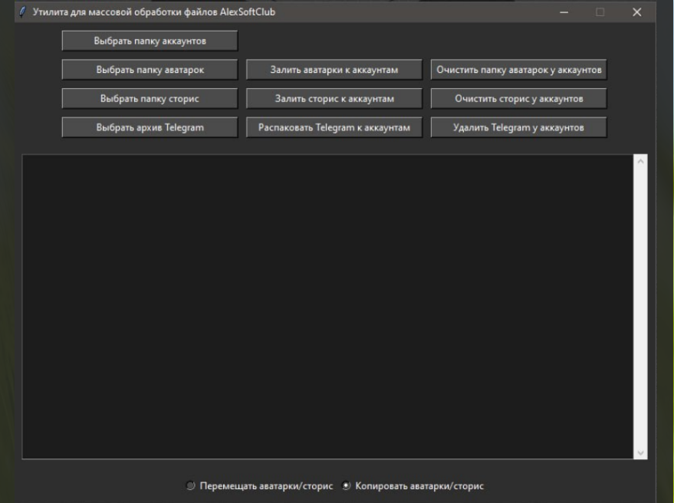Close the AlexSoftClub utility window
The image size is (674, 503).
coord(637,12)
